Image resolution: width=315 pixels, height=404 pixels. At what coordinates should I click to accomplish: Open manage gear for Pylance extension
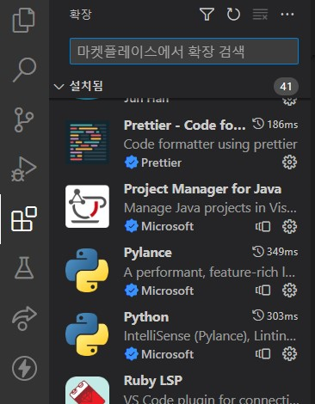point(289,291)
